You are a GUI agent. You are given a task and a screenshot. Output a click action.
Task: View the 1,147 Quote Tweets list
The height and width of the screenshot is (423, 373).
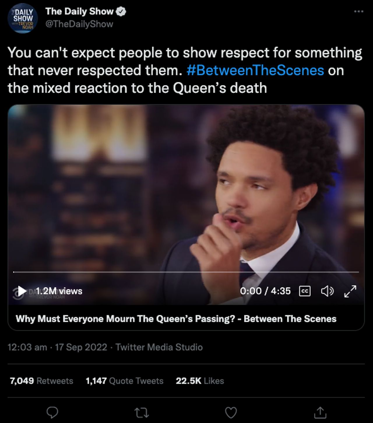coord(125,381)
